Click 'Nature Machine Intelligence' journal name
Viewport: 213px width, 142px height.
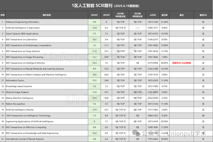point(20,98)
